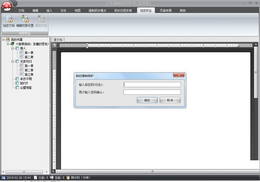
Task: Open 编辑权限设置 edit permission settings
Action: 25,19
